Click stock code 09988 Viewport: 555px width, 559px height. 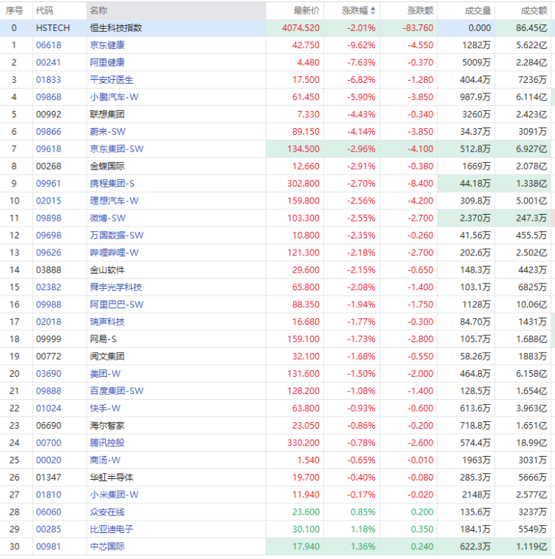coord(48,304)
